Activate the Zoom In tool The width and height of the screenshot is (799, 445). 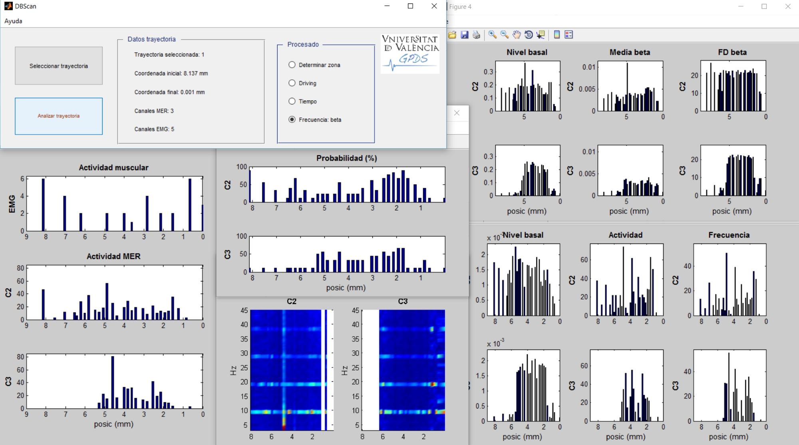493,35
